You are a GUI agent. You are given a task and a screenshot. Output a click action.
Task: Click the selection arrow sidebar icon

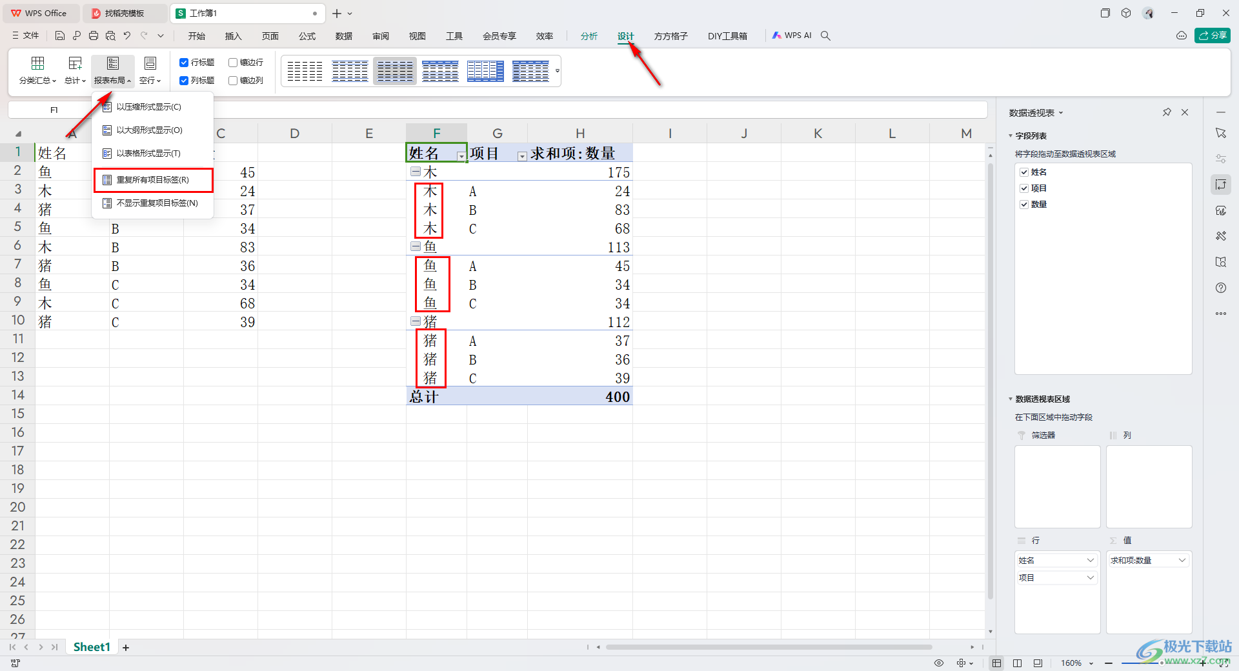pyautogui.click(x=1221, y=133)
